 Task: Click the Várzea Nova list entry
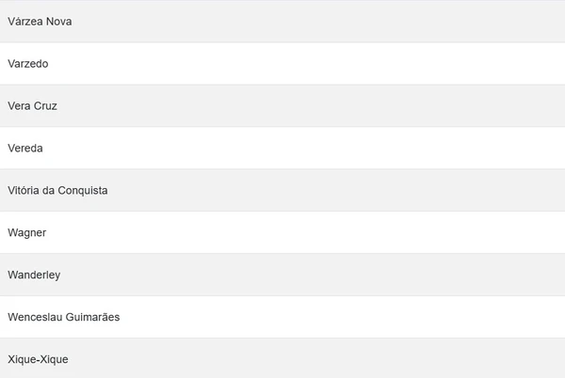click(x=40, y=21)
